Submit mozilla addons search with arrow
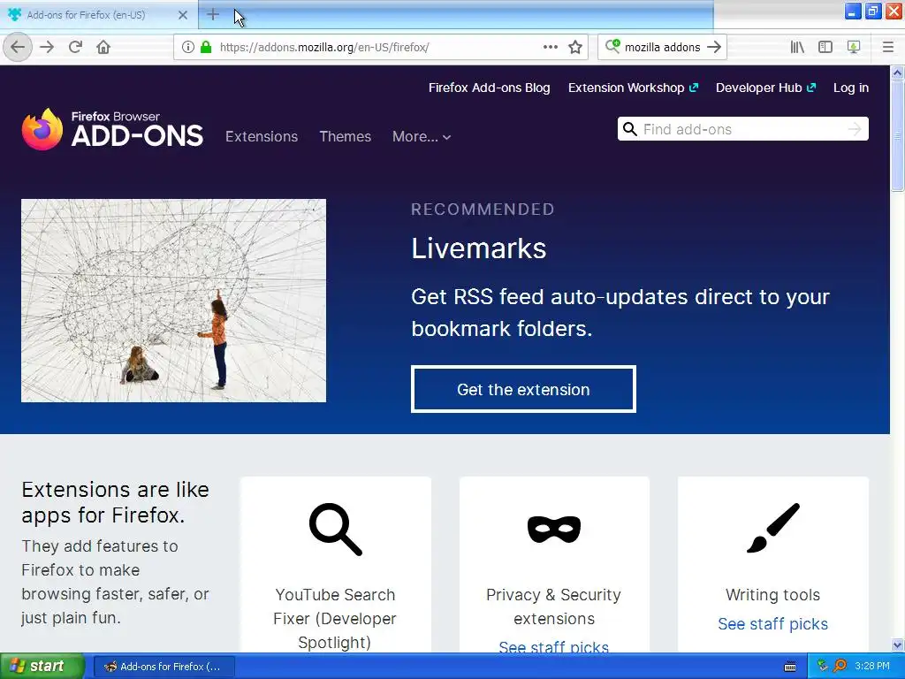905x679 pixels. pos(714,47)
